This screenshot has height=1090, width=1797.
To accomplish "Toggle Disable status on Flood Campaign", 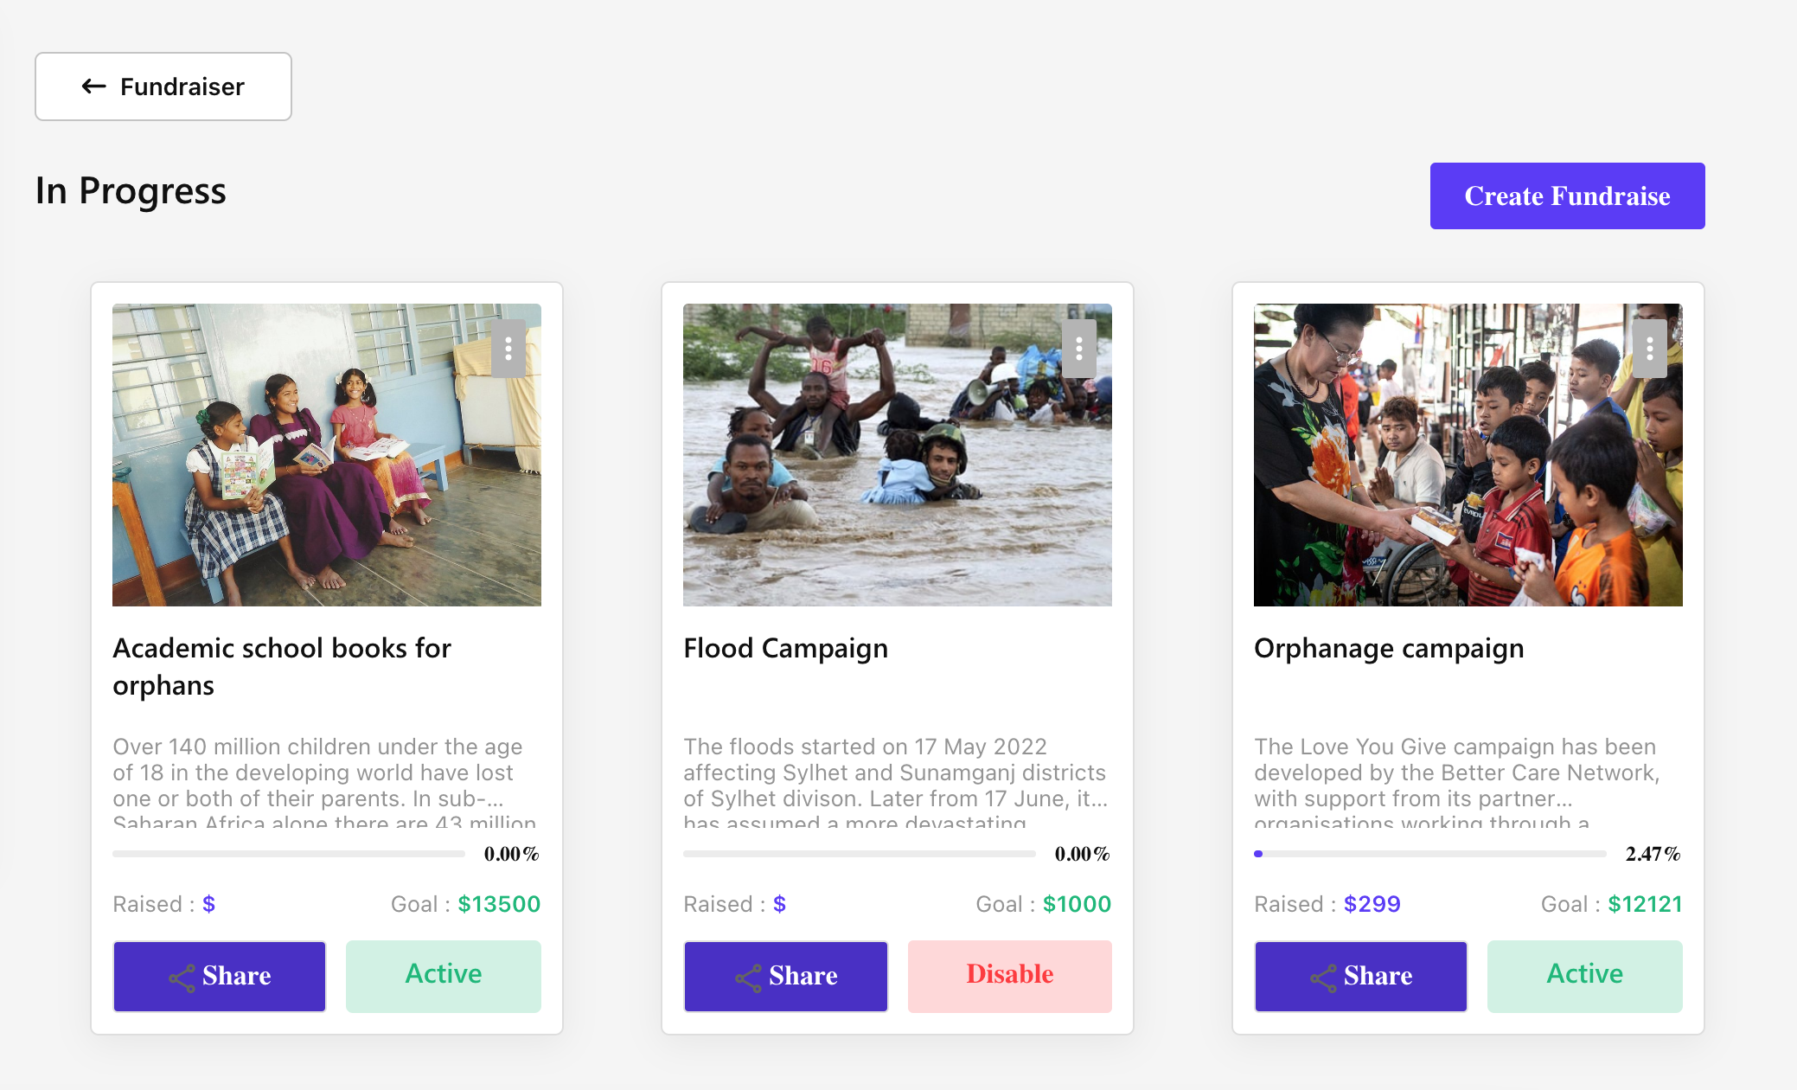I will point(1009,976).
